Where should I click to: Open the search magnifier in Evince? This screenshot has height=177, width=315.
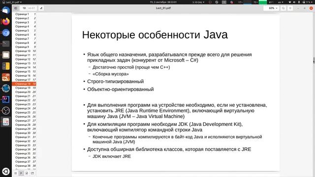click(x=283, y=8)
